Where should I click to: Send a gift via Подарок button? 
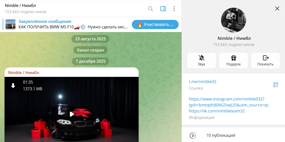(234, 61)
